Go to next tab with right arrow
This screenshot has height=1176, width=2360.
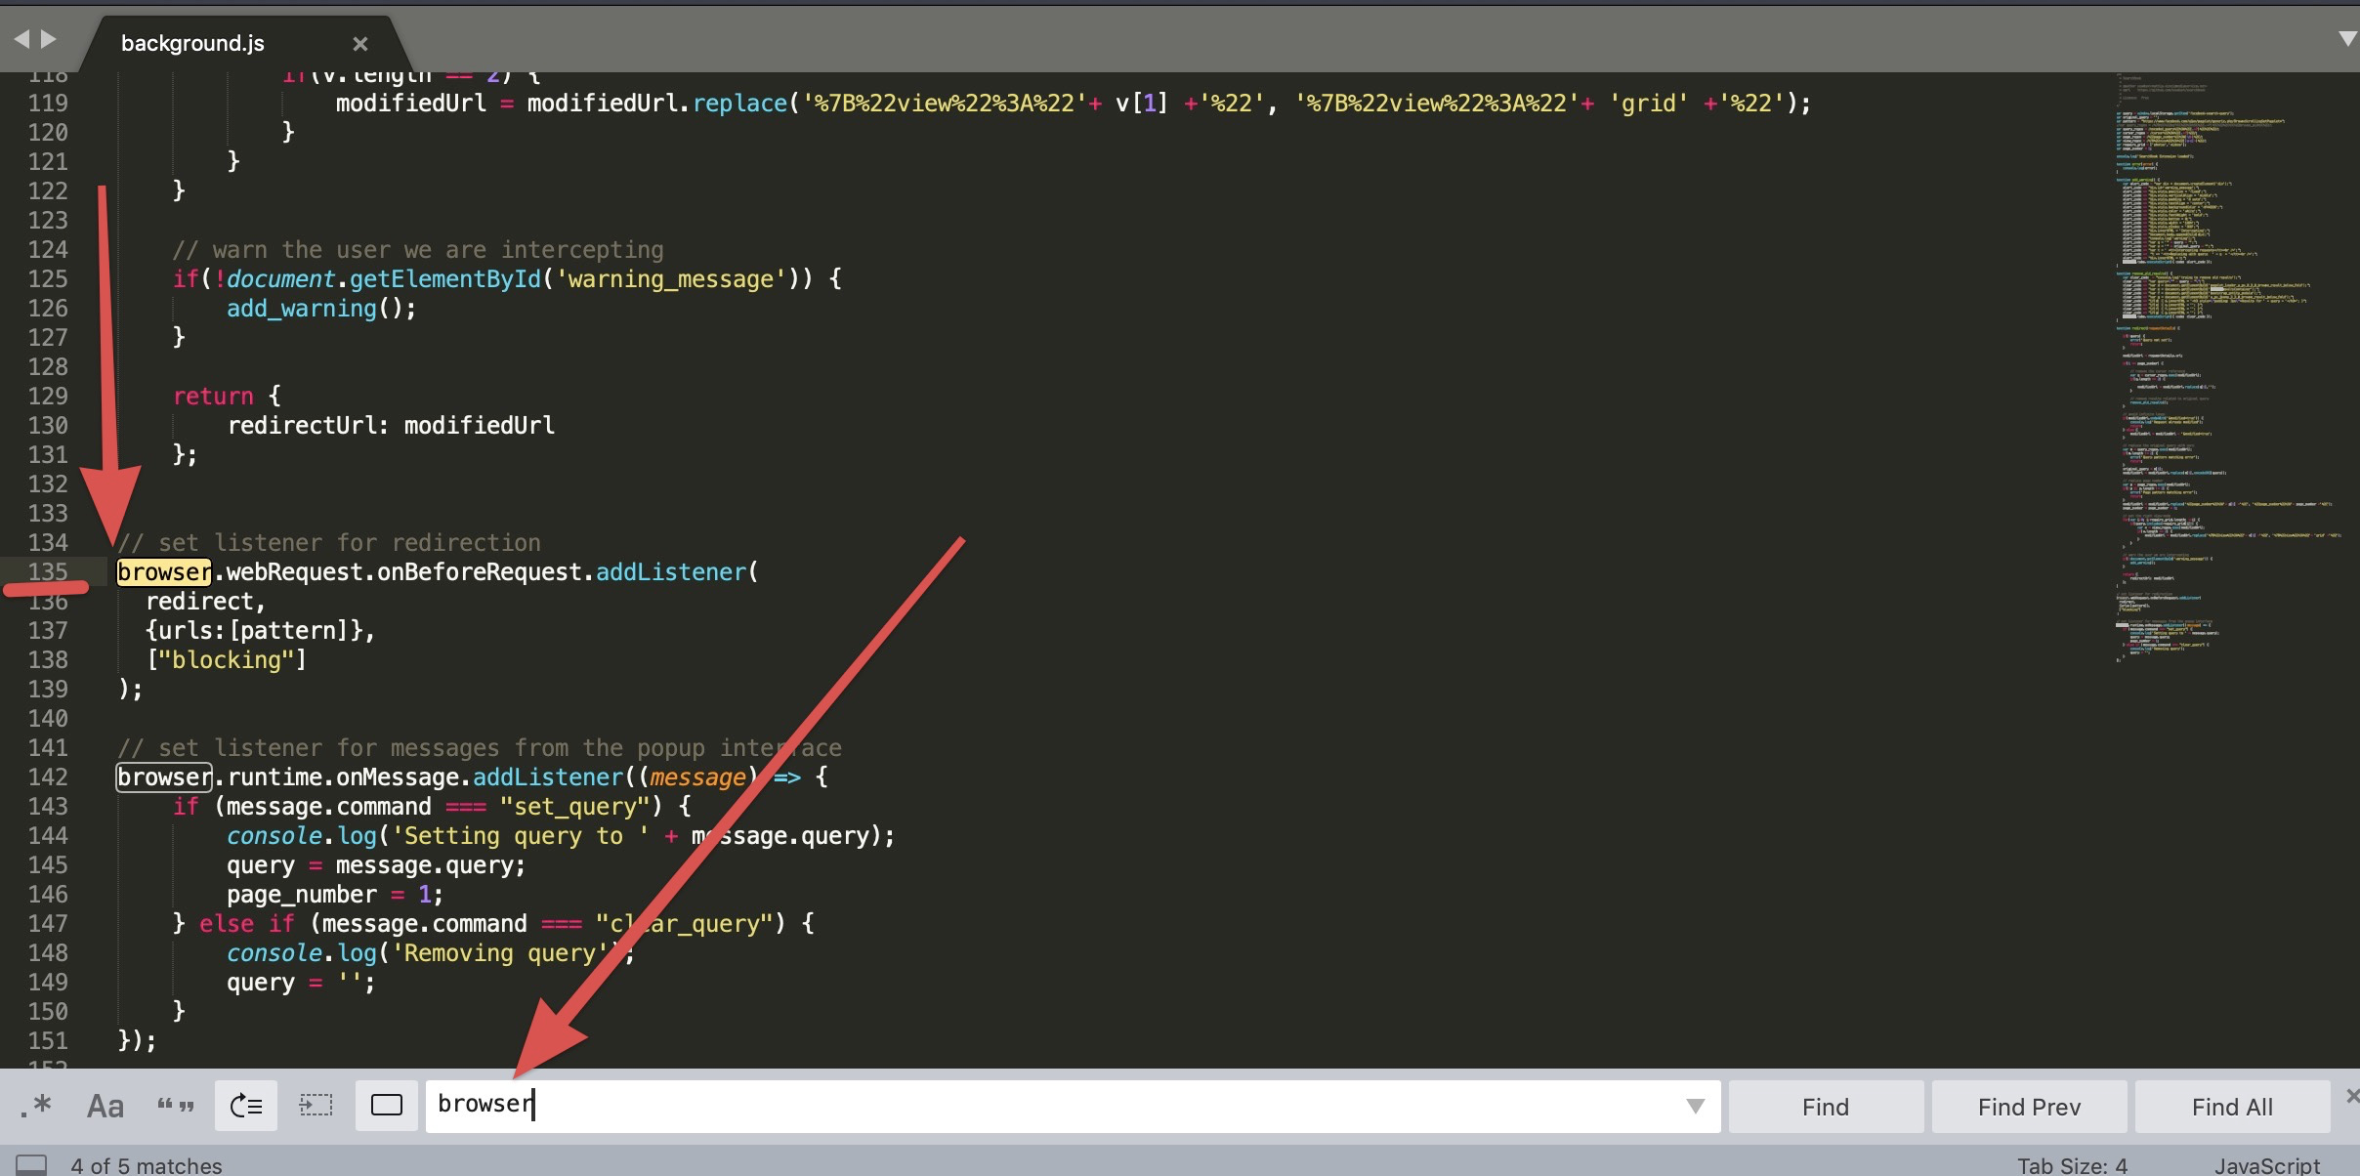coord(48,39)
